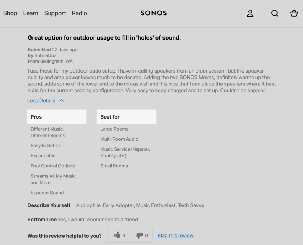Open the Support menu
Image resolution: width=303 pixels, height=245 pixels.
pyautogui.click(x=55, y=13)
